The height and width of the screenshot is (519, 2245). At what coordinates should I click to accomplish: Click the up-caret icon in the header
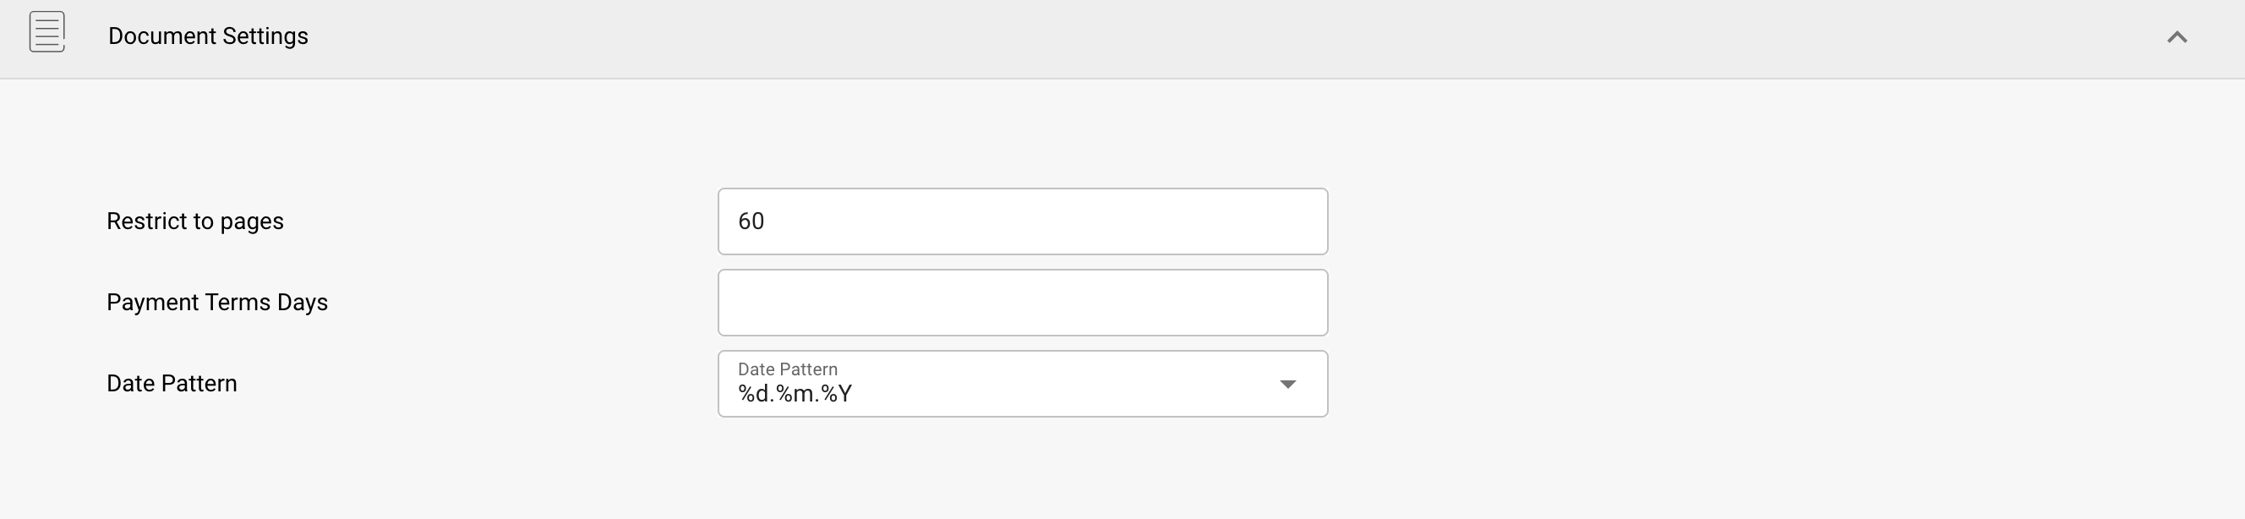[2177, 36]
